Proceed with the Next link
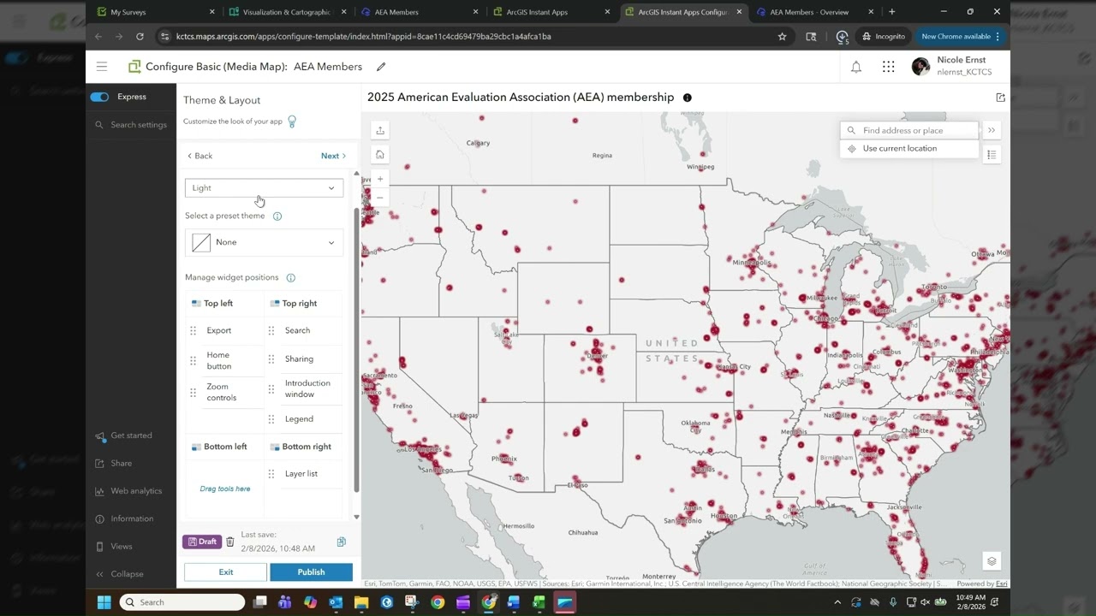Viewport: 1096px width, 616px height. (333, 156)
